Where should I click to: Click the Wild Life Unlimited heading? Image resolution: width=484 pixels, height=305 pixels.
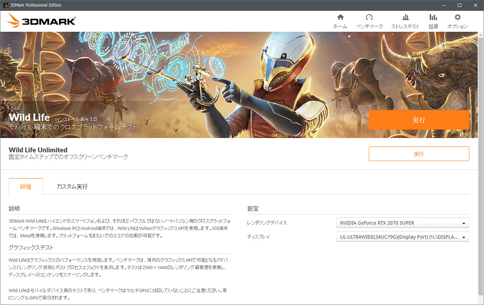click(x=38, y=150)
